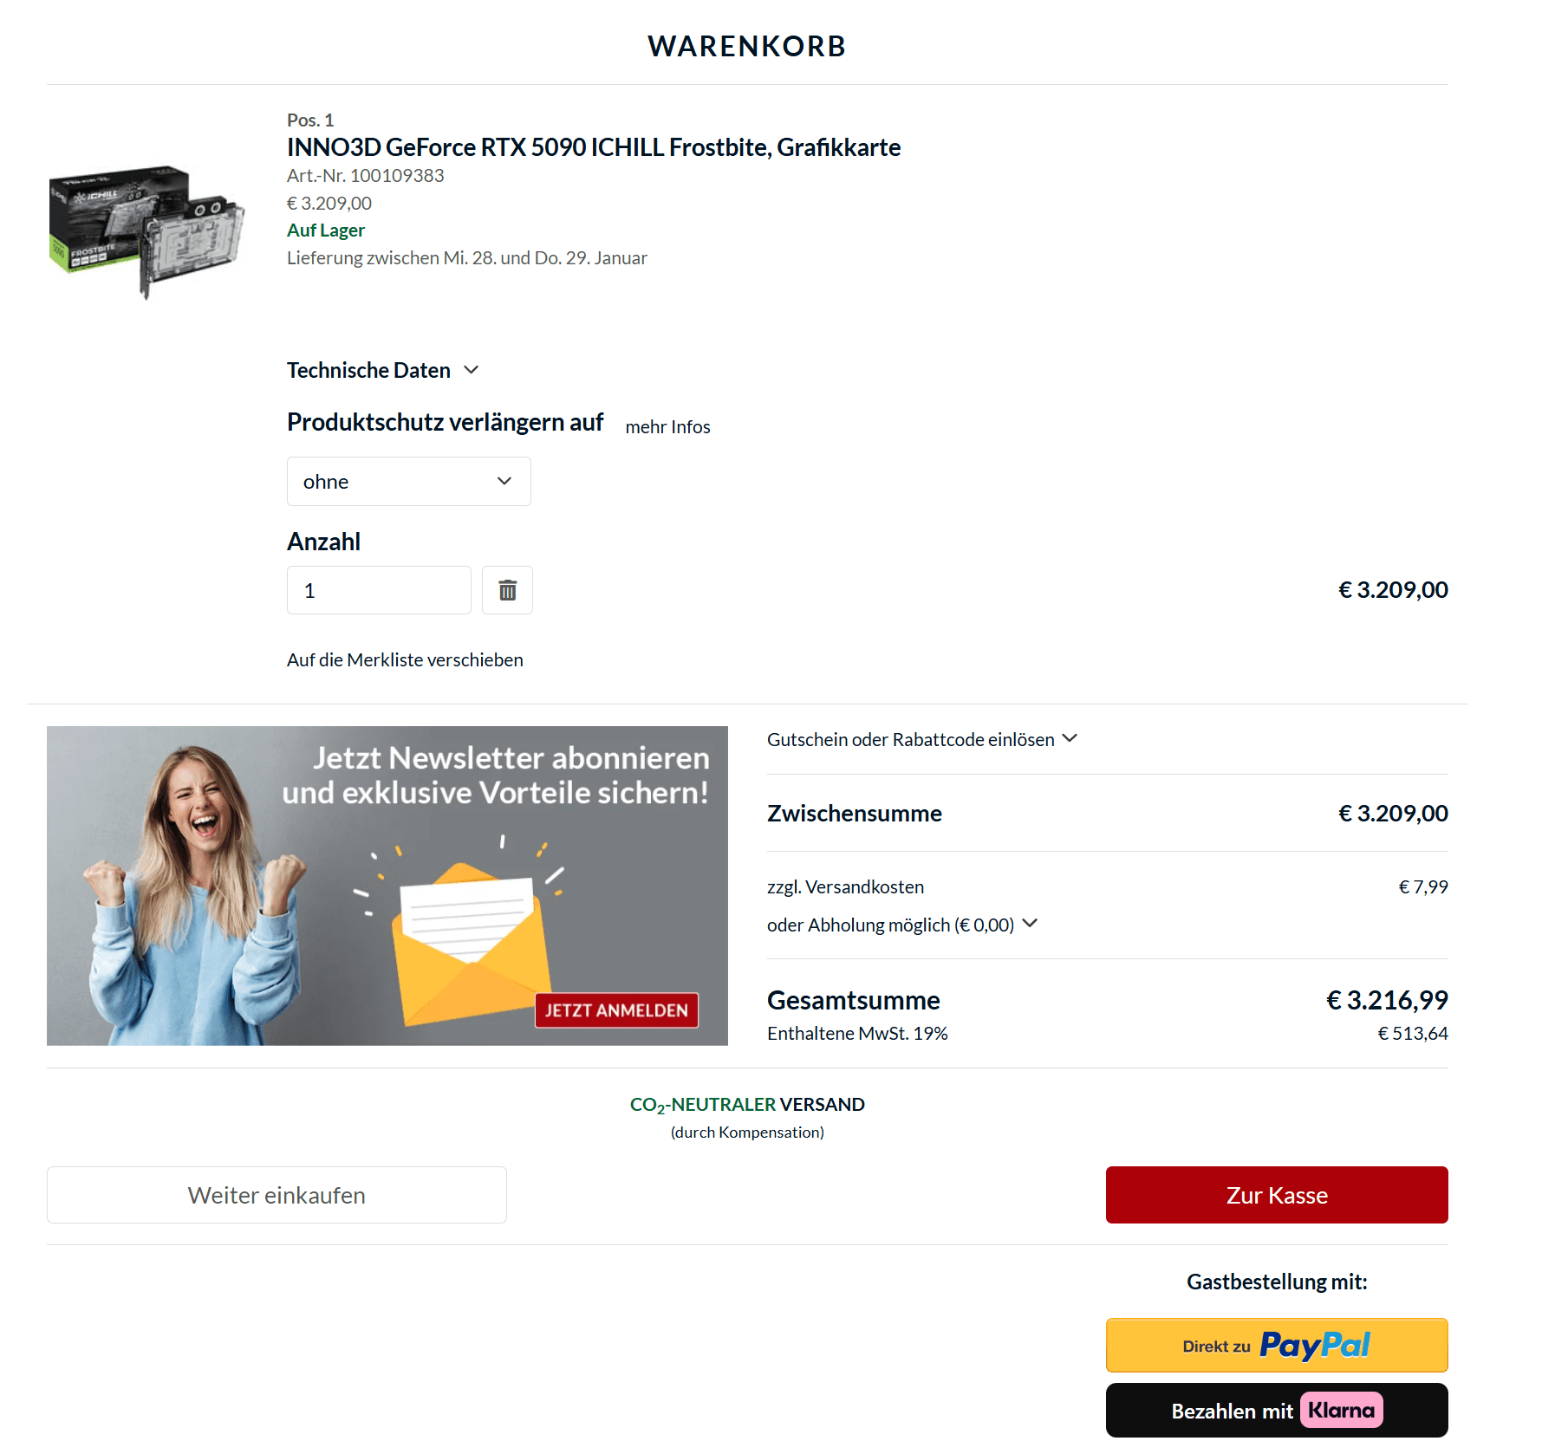Click the Anzahl quantity input field
Screen dimensions: 1542x1454
pos(379,590)
